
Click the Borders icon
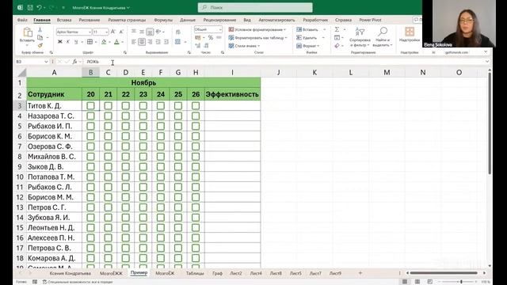90,42
